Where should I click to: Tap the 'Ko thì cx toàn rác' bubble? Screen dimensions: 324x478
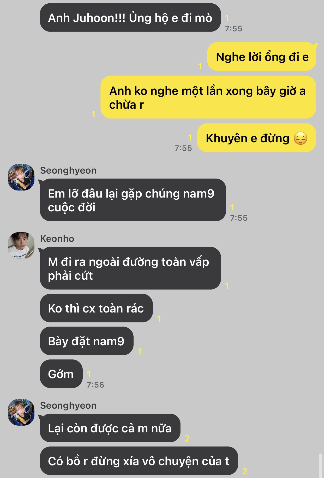[x=96, y=308]
